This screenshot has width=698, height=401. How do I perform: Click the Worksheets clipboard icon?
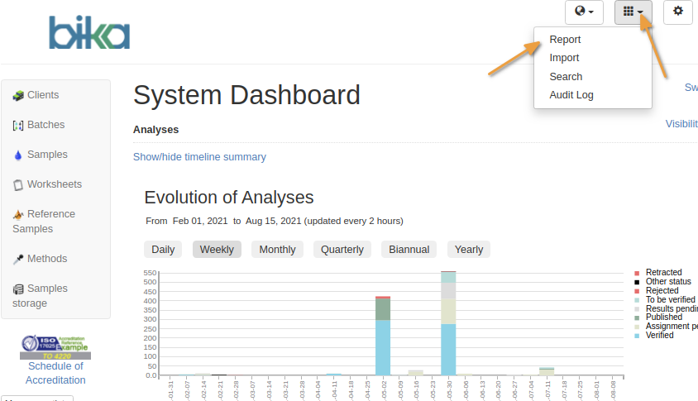pyautogui.click(x=18, y=185)
